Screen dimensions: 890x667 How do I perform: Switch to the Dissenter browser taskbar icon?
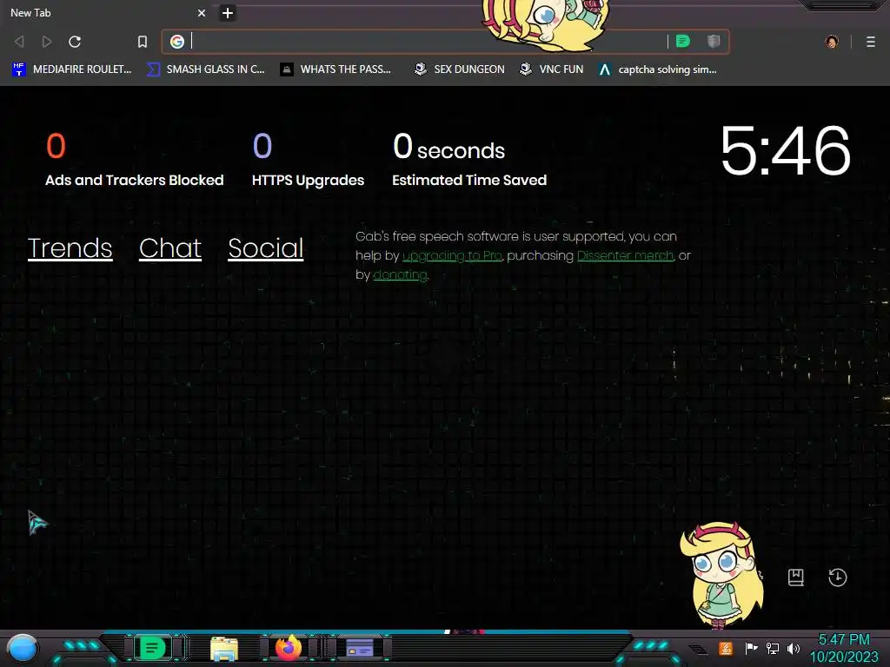pos(153,648)
